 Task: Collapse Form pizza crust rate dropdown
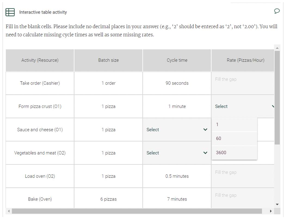coord(243,106)
